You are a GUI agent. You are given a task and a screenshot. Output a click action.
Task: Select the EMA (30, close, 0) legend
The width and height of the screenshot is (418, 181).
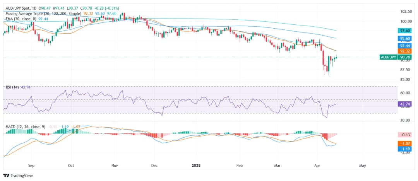[x=21, y=19]
